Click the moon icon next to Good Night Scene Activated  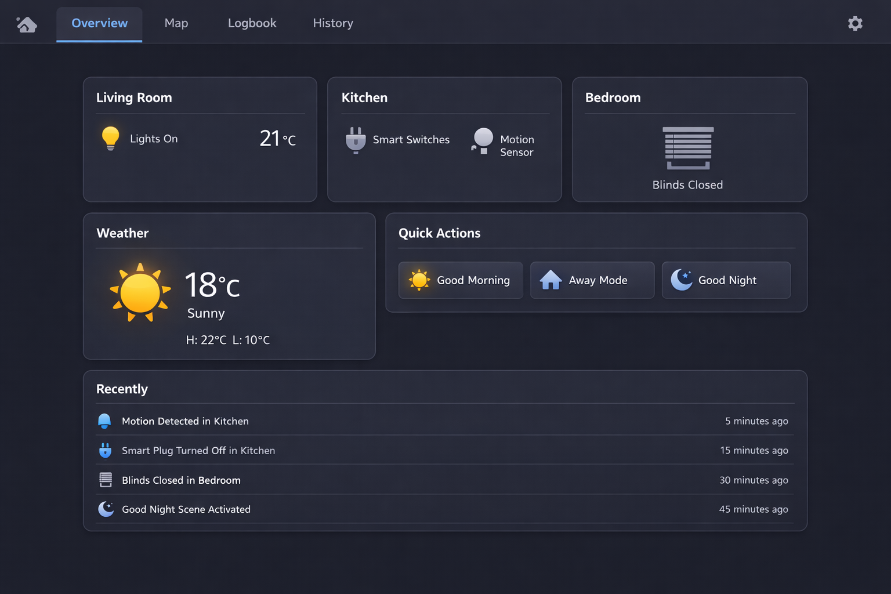tap(105, 509)
